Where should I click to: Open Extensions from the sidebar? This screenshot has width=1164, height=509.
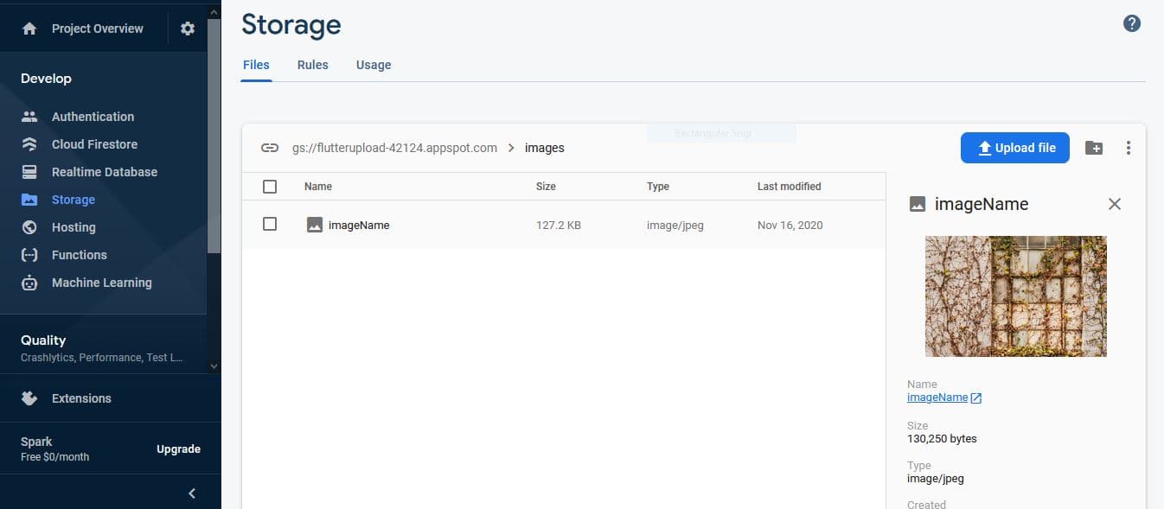[80, 398]
